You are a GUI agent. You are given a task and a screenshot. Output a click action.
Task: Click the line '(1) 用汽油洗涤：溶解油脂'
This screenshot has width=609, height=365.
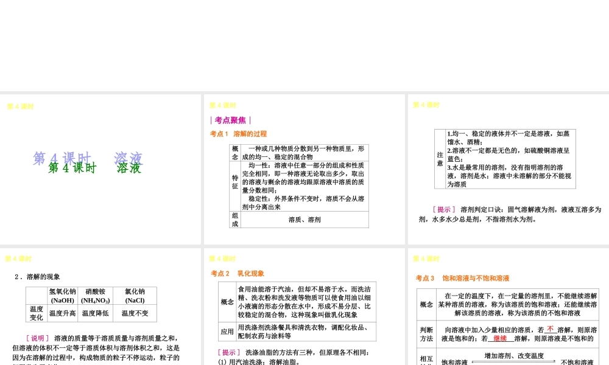(259, 362)
